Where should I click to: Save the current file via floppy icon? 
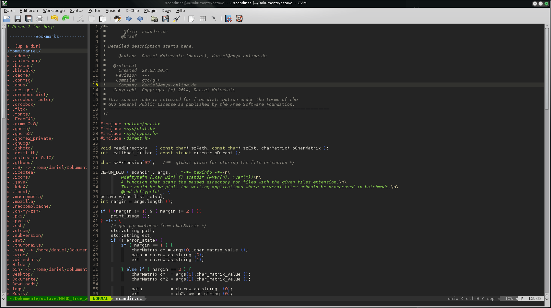[x=18, y=19]
